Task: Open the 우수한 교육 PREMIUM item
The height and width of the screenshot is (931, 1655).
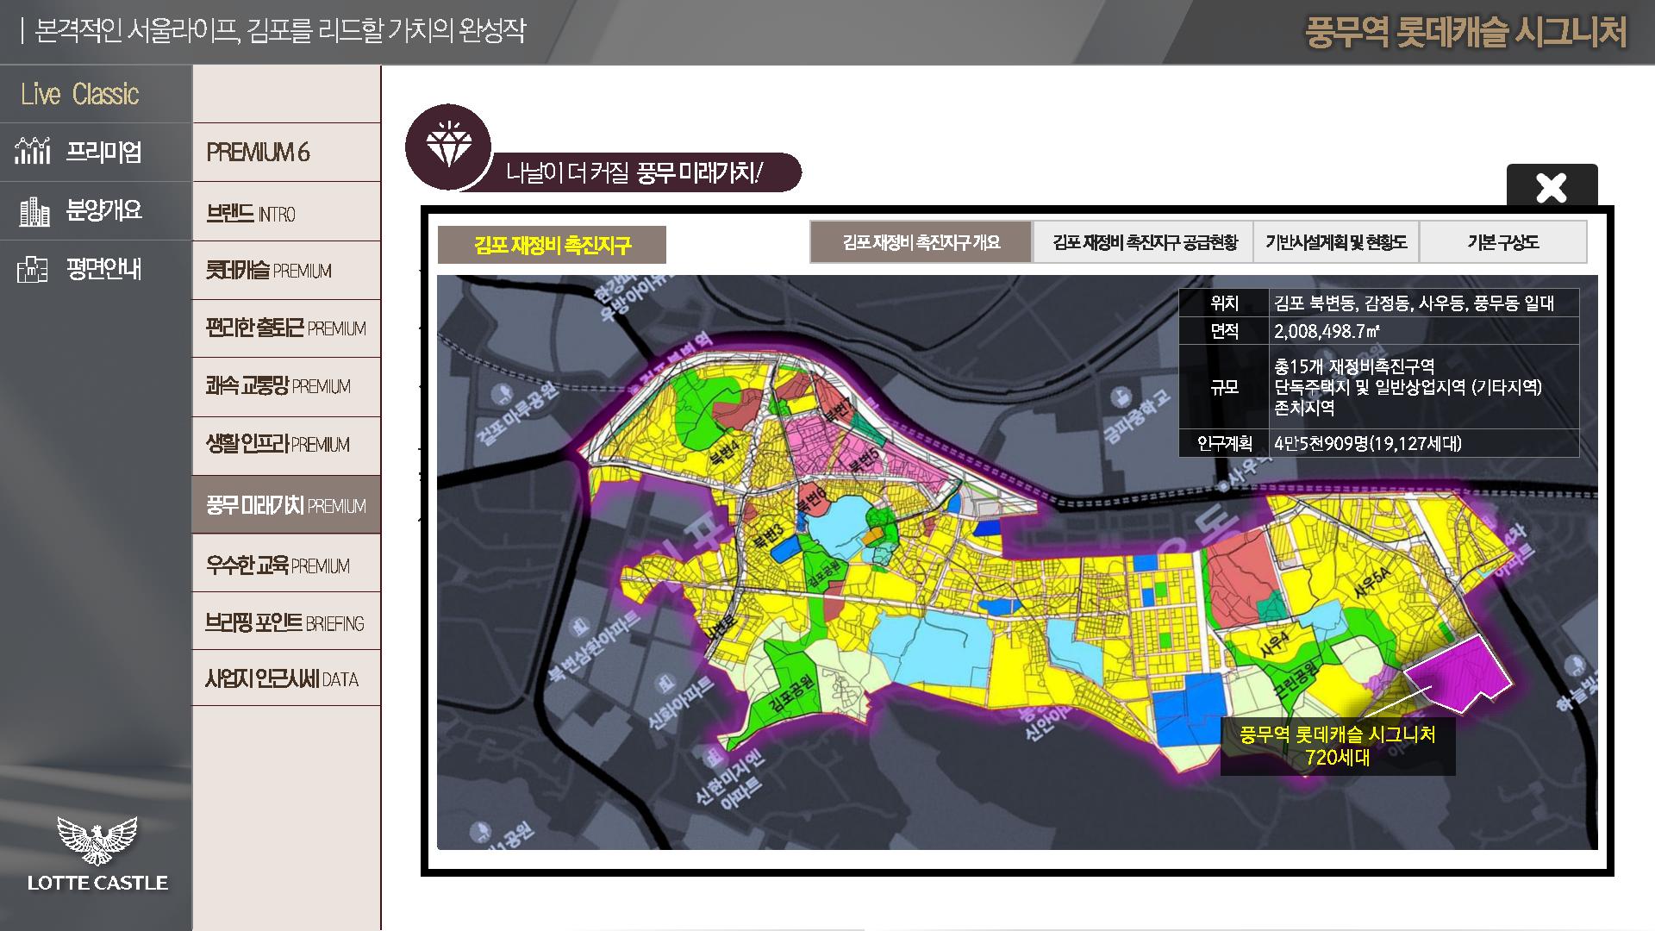Action: tap(286, 565)
